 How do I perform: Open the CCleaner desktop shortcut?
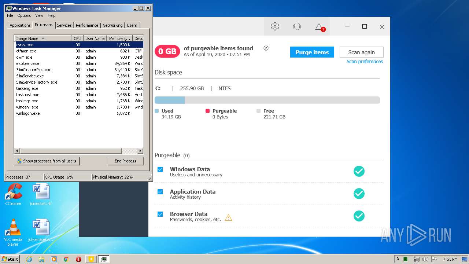point(13,194)
